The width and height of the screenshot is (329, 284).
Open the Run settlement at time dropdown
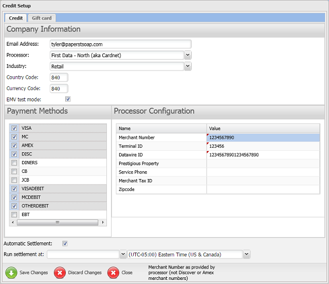tap(123, 254)
